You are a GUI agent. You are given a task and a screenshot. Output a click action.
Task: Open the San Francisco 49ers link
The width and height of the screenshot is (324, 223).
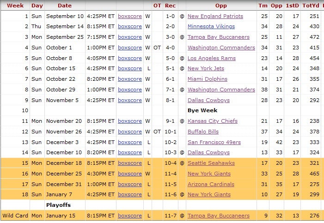click(214, 142)
